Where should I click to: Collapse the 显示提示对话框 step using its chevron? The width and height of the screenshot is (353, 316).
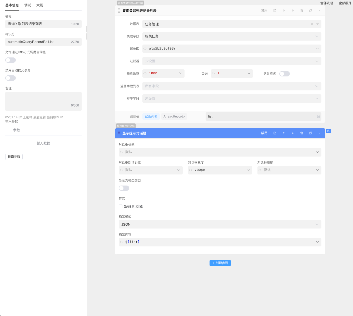pyautogui.click(x=320, y=133)
